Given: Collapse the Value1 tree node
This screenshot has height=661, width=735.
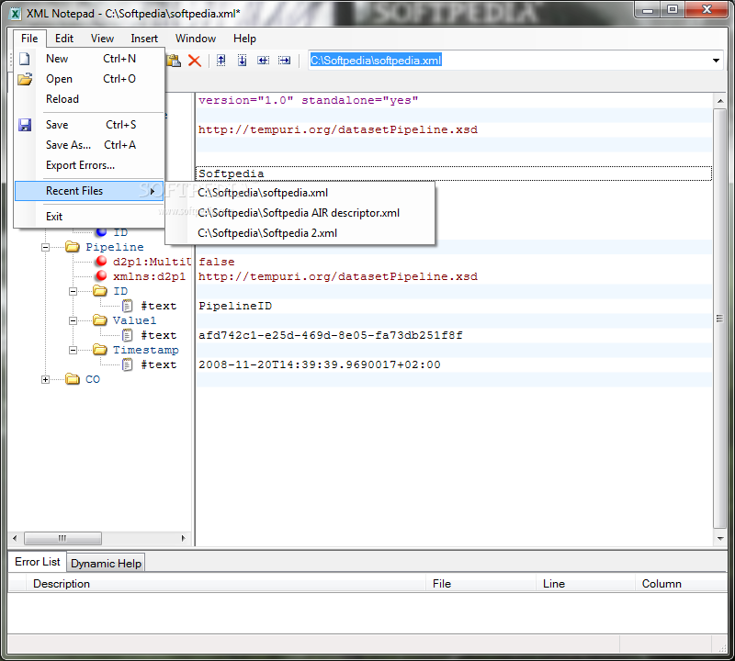Looking at the screenshot, I should tap(73, 321).
